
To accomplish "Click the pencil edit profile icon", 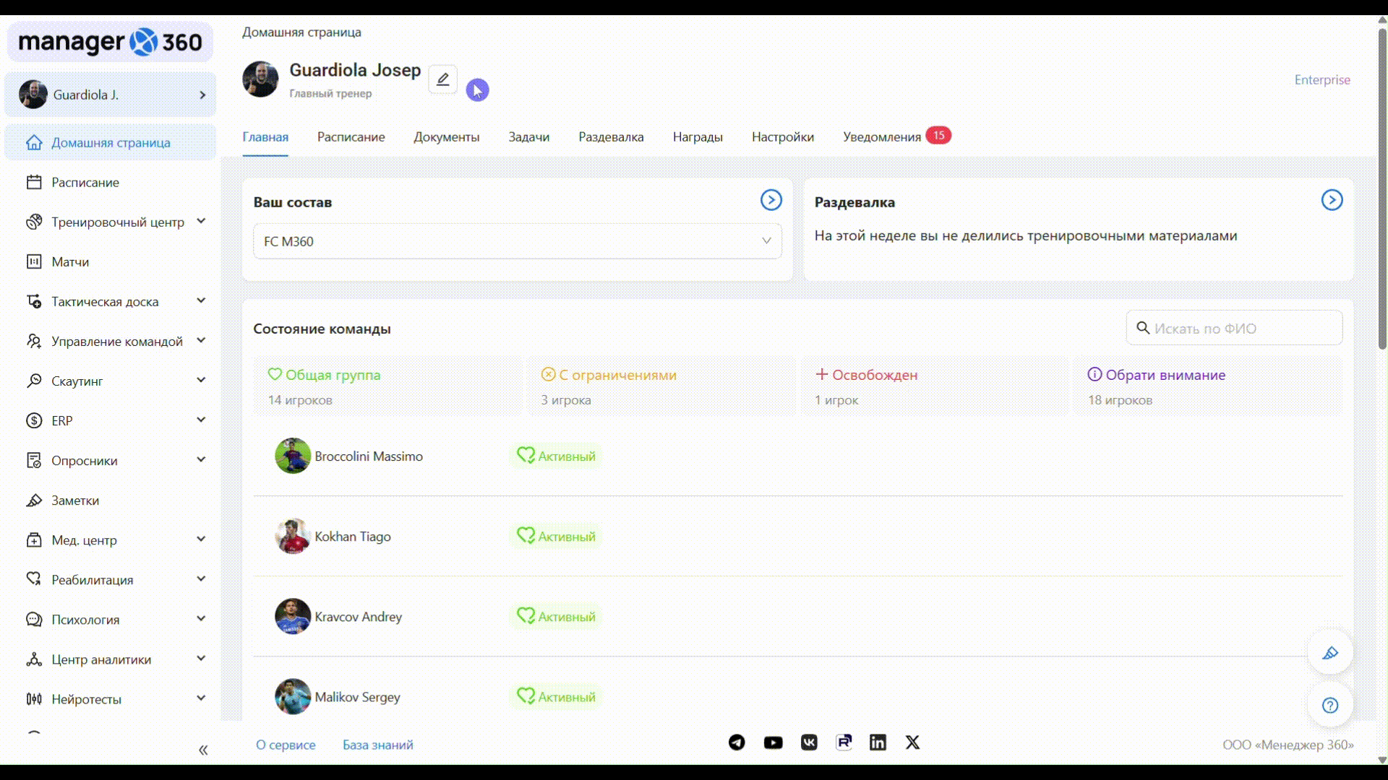I will [x=442, y=79].
